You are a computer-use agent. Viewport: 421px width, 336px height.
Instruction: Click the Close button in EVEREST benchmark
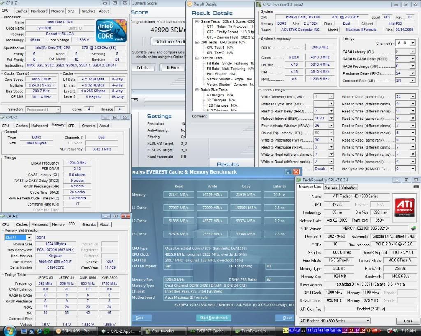(x=286, y=318)
